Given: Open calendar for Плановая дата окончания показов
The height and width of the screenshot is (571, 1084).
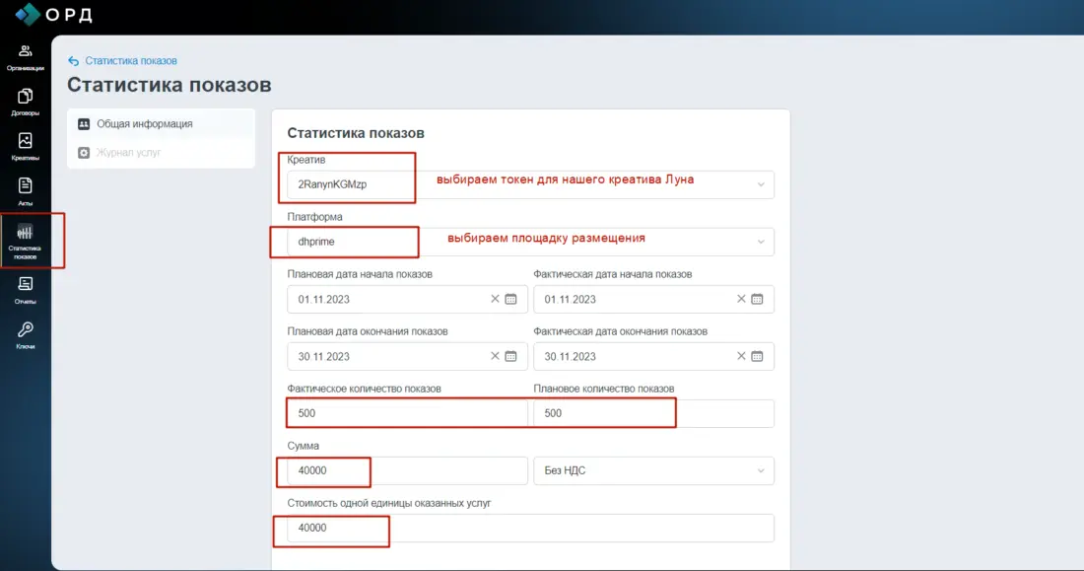Looking at the screenshot, I should coord(510,356).
